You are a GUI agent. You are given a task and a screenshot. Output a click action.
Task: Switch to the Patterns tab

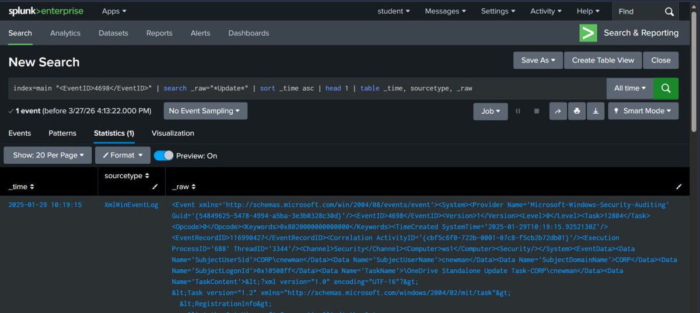(62, 133)
